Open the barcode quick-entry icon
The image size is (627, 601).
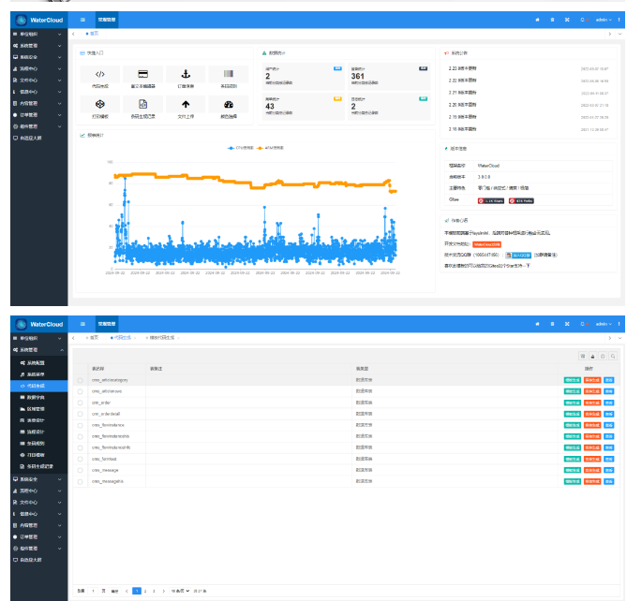229,74
